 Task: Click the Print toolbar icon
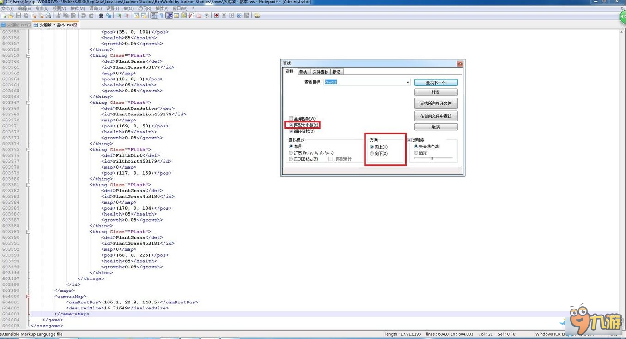pos(48,15)
